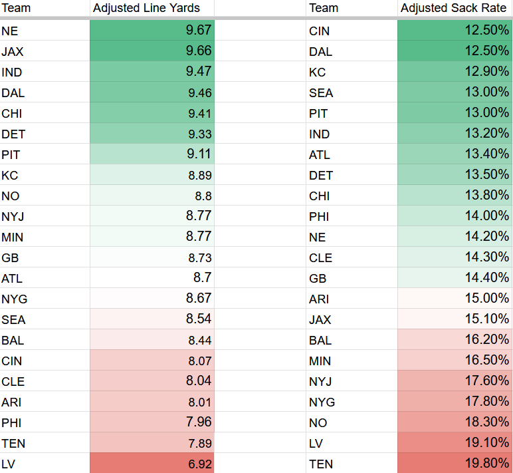Image resolution: width=513 pixels, height=473 pixels.
Task: Select the 18.30% cell for NO
Action: [454, 422]
